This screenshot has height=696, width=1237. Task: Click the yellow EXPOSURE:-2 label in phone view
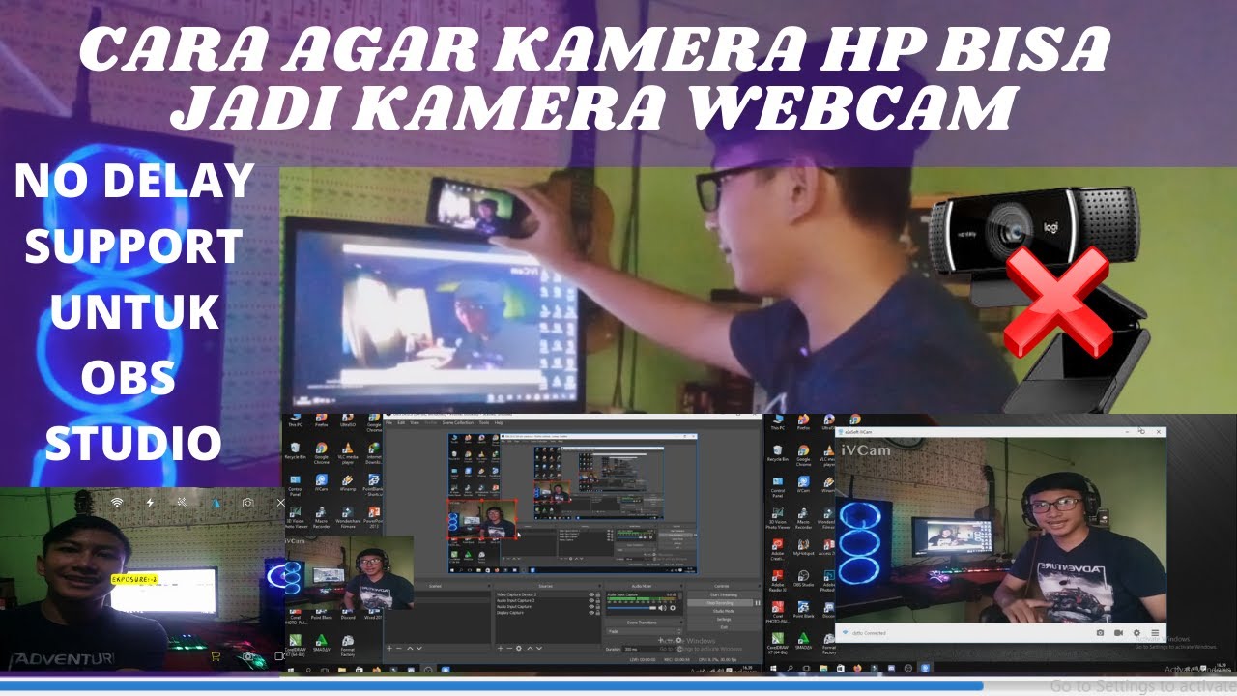134,579
